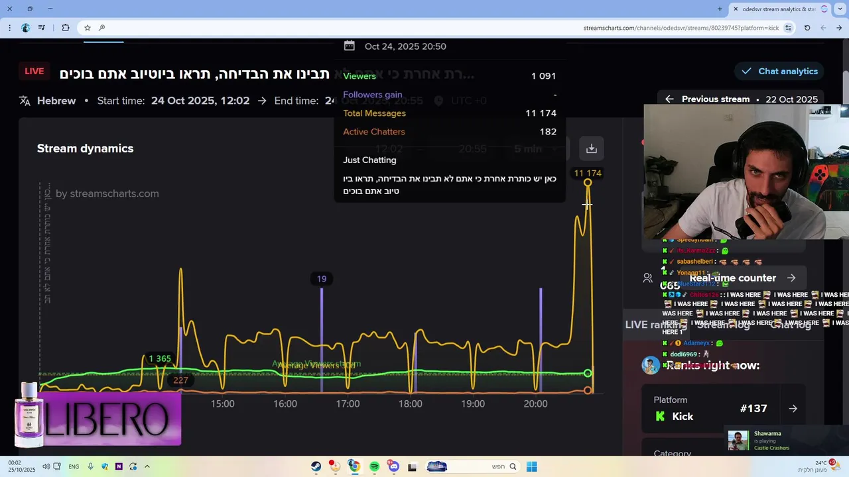The width and height of the screenshot is (849, 477).
Task: Open Steam from the taskbar
Action: (x=316, y=466)
